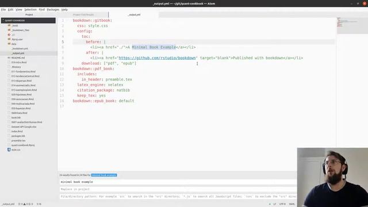This screenshot has width=368, height=207.
Task: Click the style.css file icon
Action: tap(9, 149)
